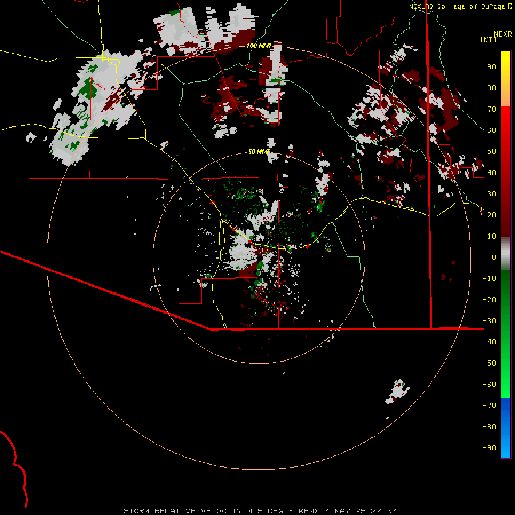Click the 20 value on velocity scale

click(x=492, y=215)
